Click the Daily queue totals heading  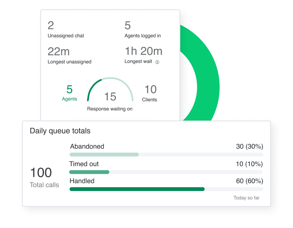pyautogui.click(x=60, y=131)
